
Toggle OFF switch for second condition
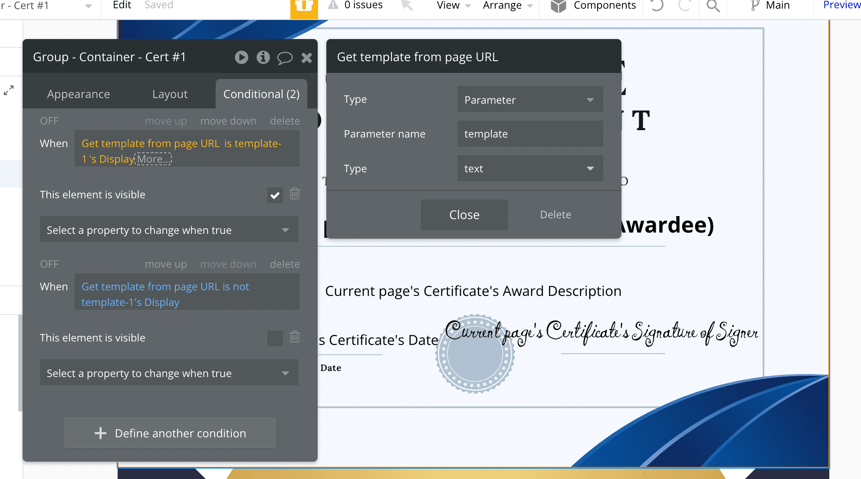click(48, 264)
